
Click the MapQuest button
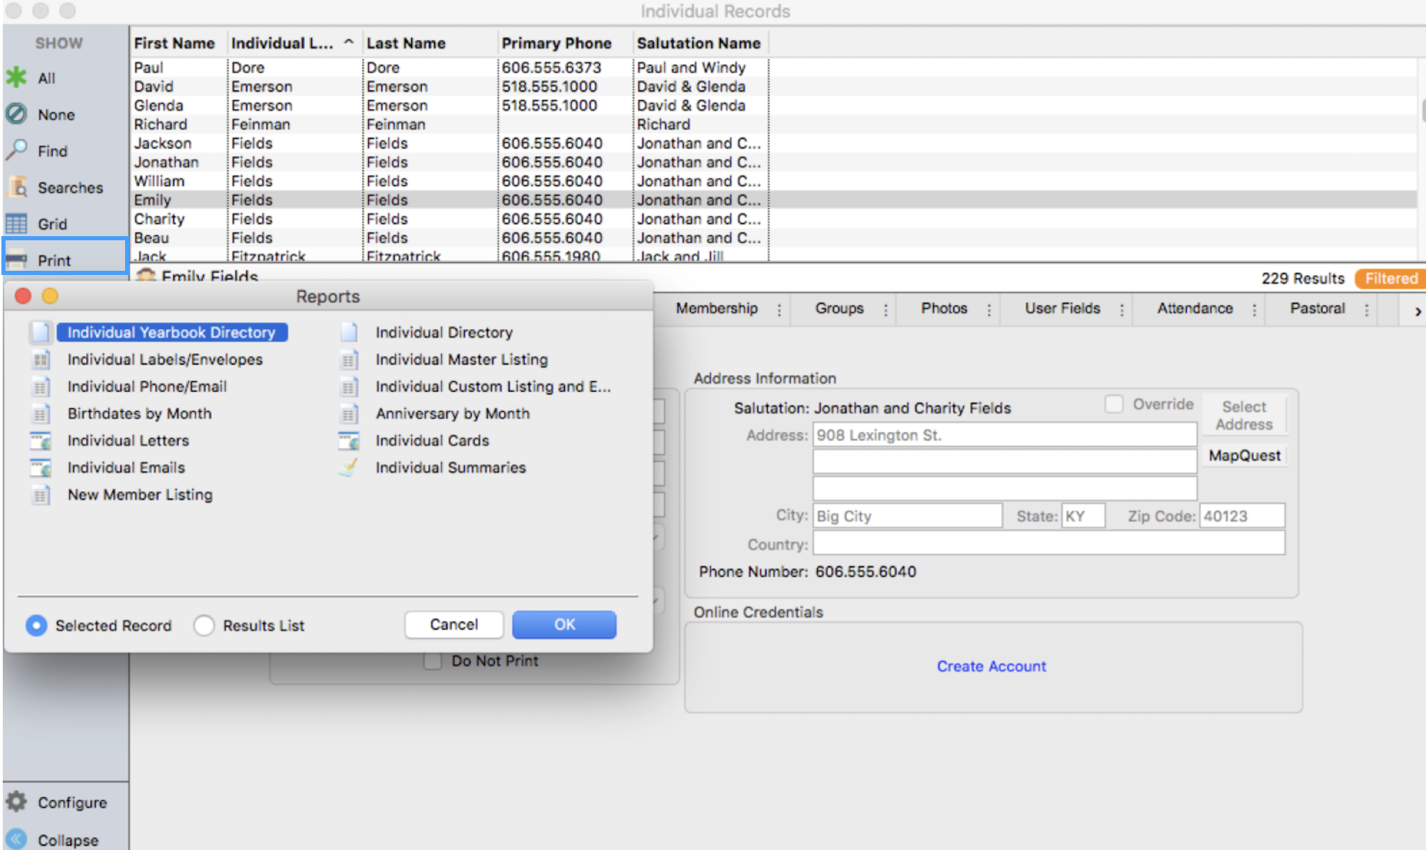tap(1244, 456)
